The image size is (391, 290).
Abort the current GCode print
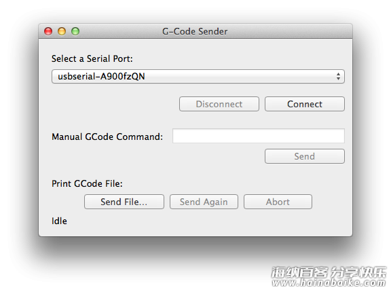[278, 202]
